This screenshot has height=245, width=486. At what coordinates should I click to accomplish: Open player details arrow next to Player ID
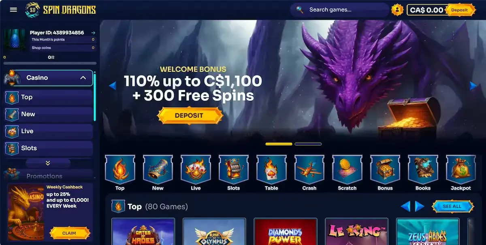click(x=93, y=33)
